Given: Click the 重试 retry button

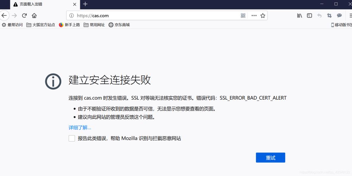Looking at the screenshot, I should (x=270, y=158).
